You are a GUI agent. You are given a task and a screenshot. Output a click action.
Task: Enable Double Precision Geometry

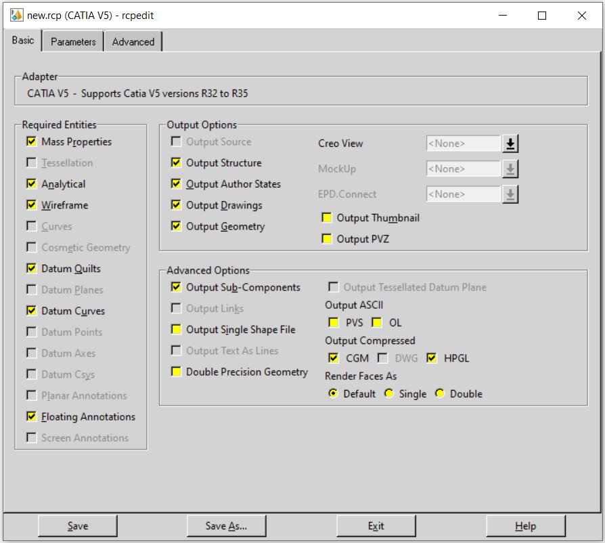click(x=176, y=372)
